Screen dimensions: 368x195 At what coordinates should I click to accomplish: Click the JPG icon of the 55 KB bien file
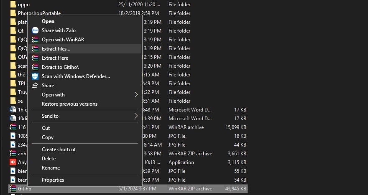coord(13,171)
